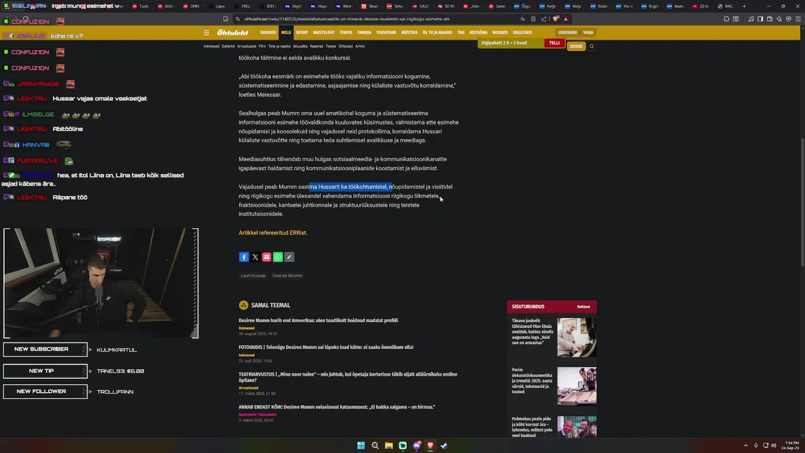Open the reader mode icon in address bar
The height and width of the screenshot is (453, 805).
(533, 19)
